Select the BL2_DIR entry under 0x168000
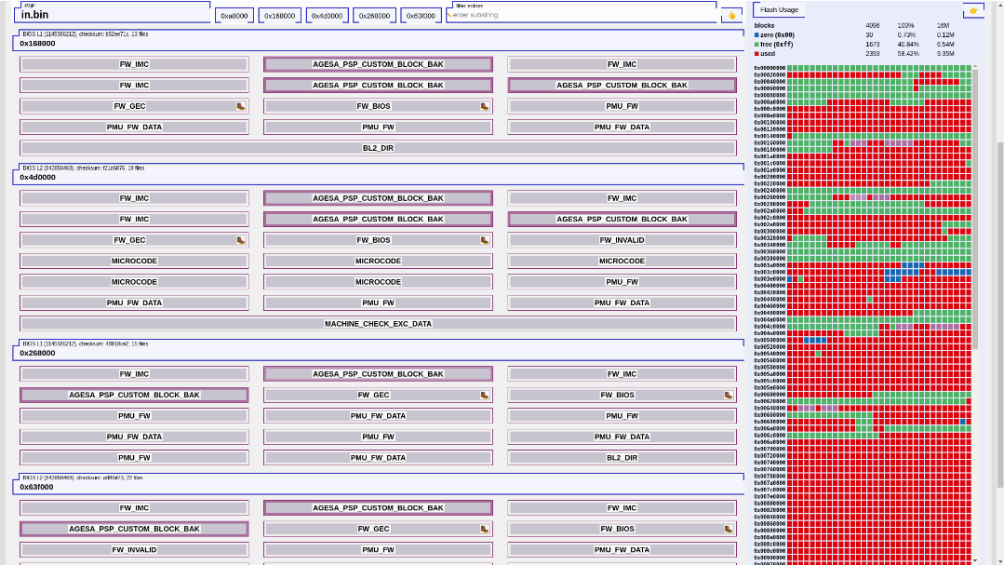Viewport: 1004px width, 565px height. (x=378, y=148)
